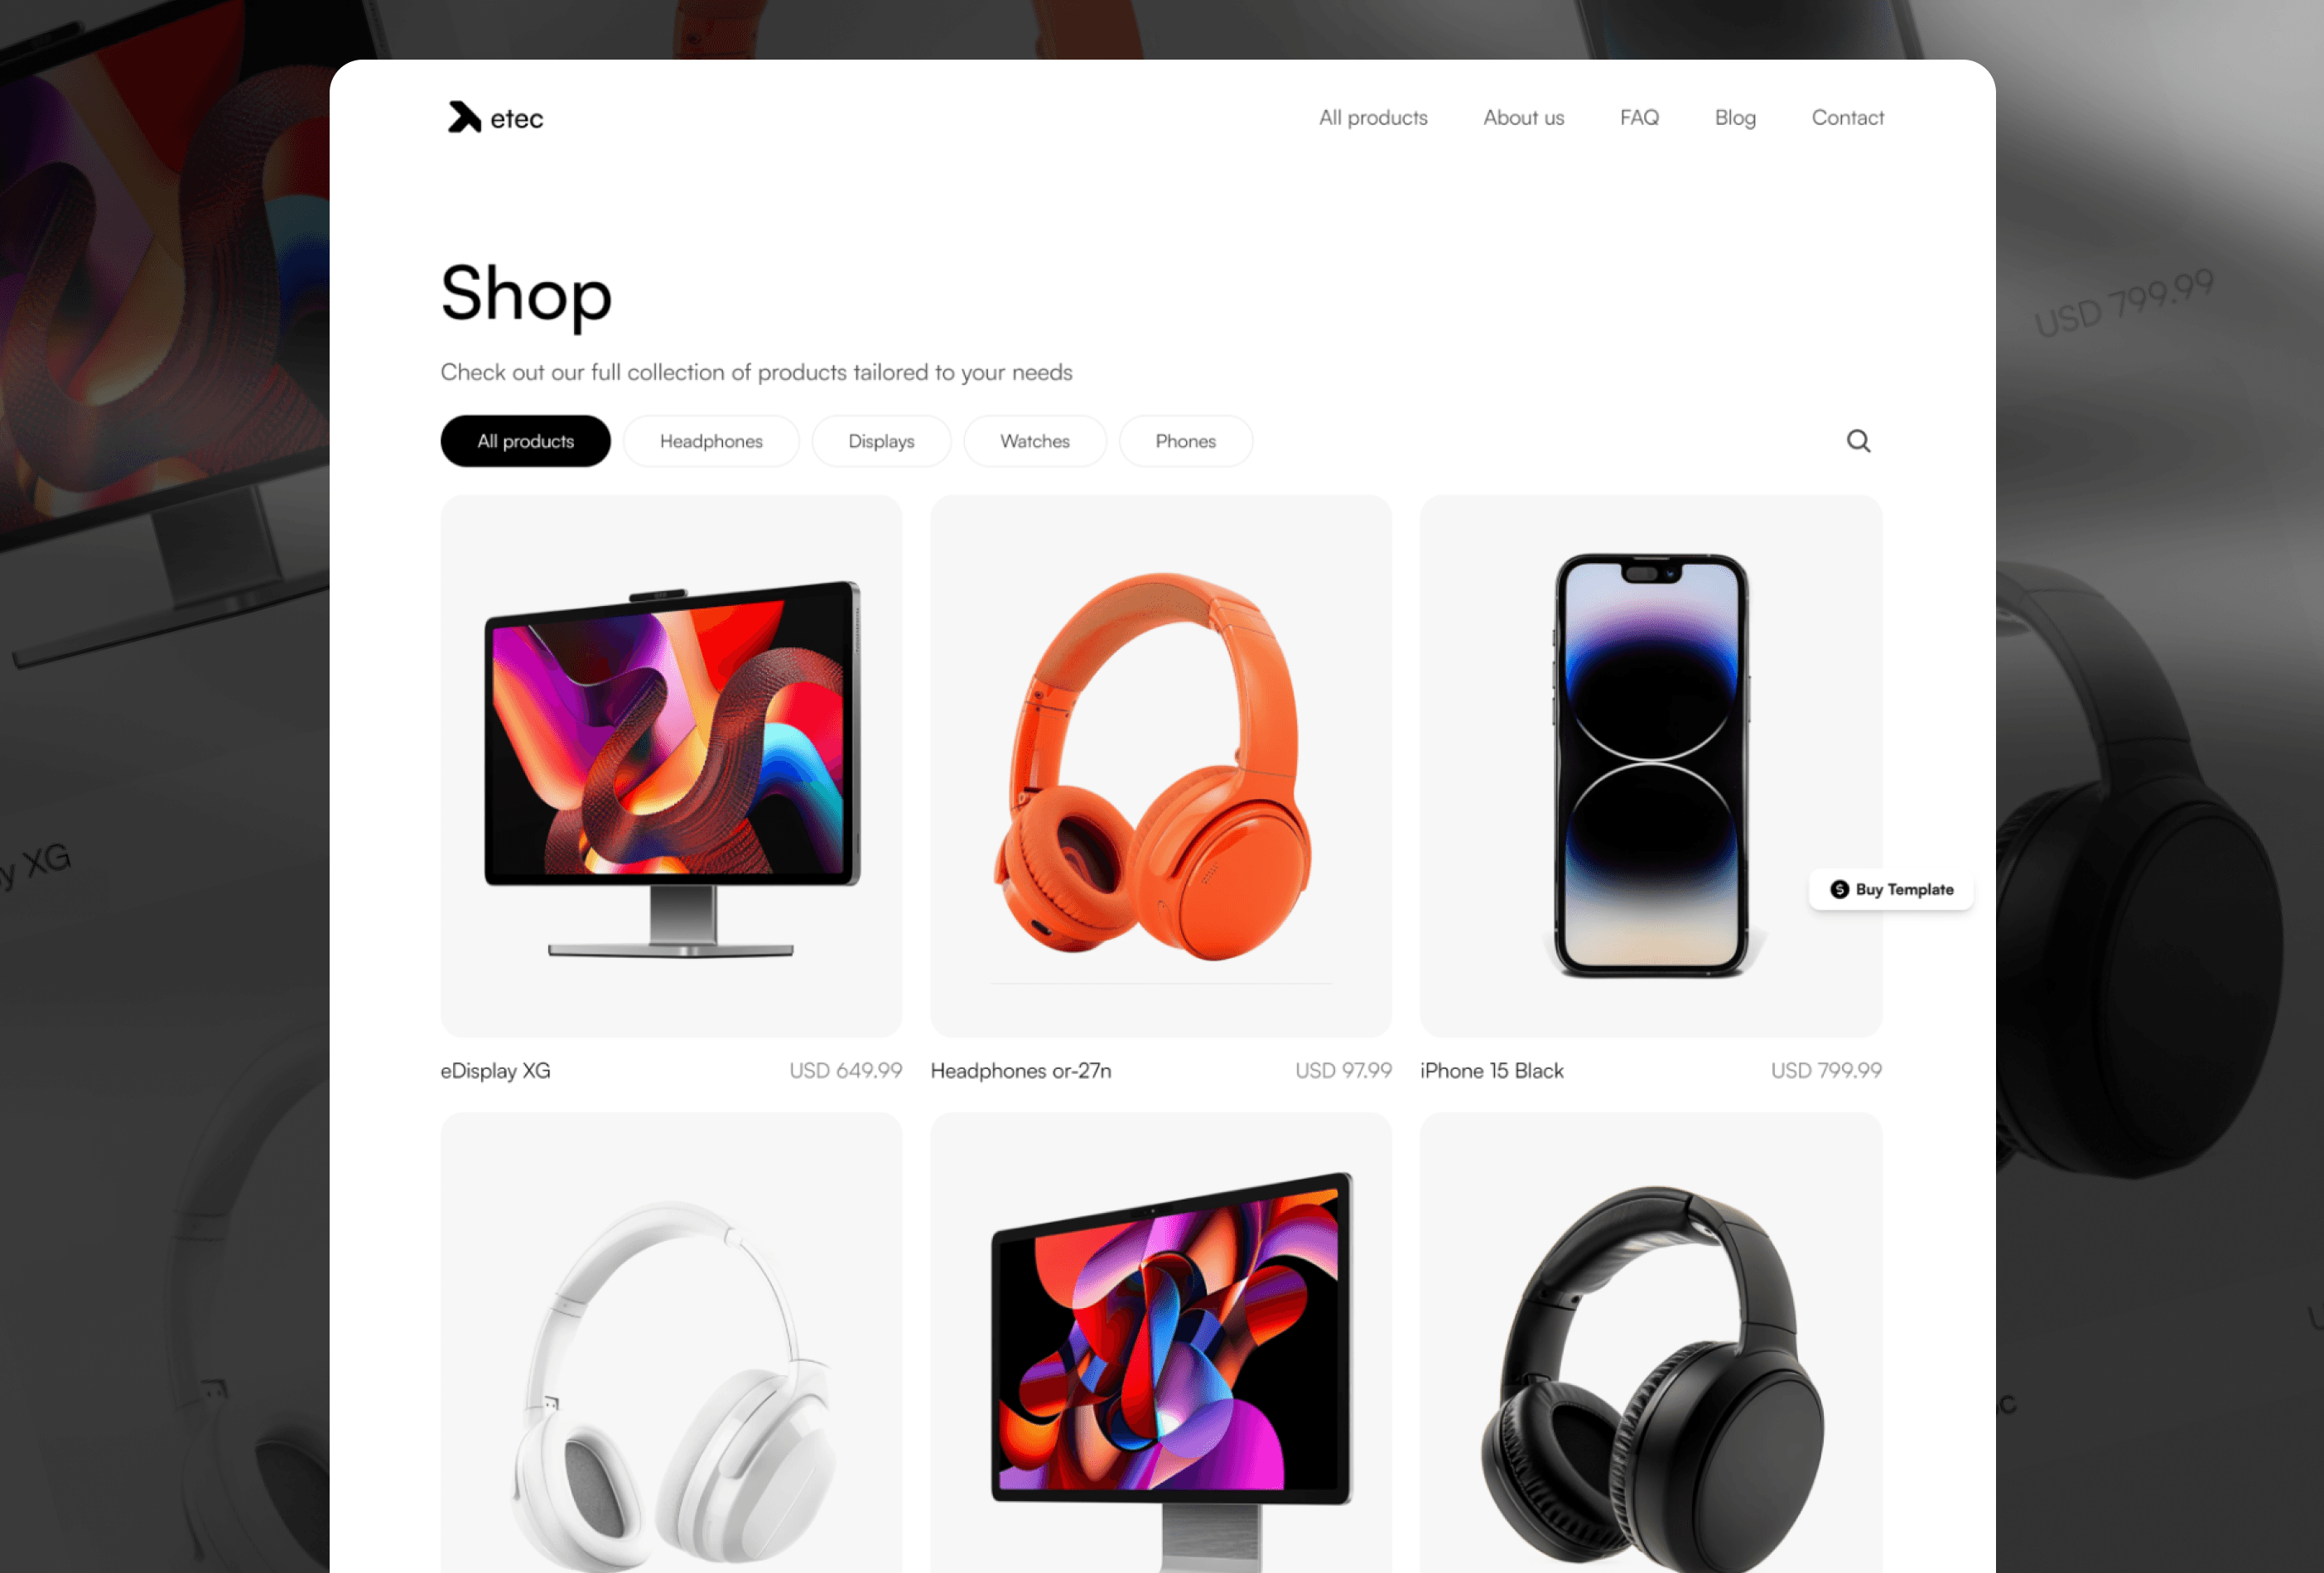
Task: Select the Watches category filter
Action: click(1034, 440)
